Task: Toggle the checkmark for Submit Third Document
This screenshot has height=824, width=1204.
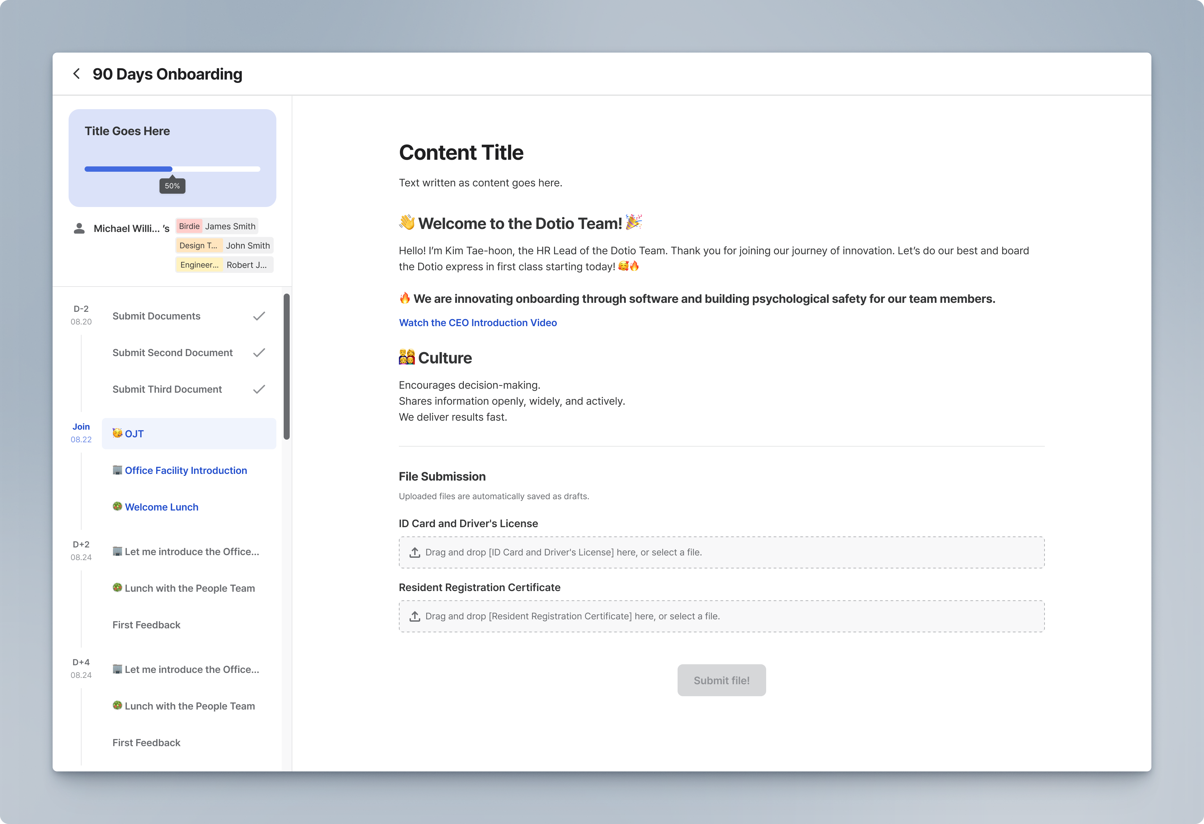Action: [259, 389]
